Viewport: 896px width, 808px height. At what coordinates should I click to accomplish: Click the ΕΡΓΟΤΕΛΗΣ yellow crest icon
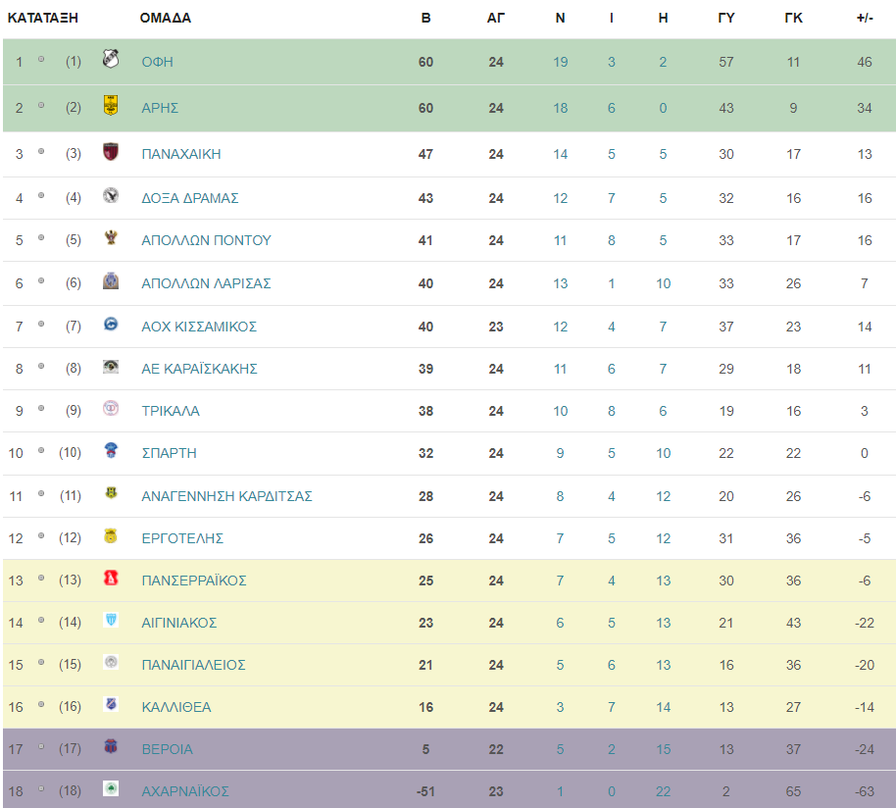pyautogui.click(x=111, y=535)
